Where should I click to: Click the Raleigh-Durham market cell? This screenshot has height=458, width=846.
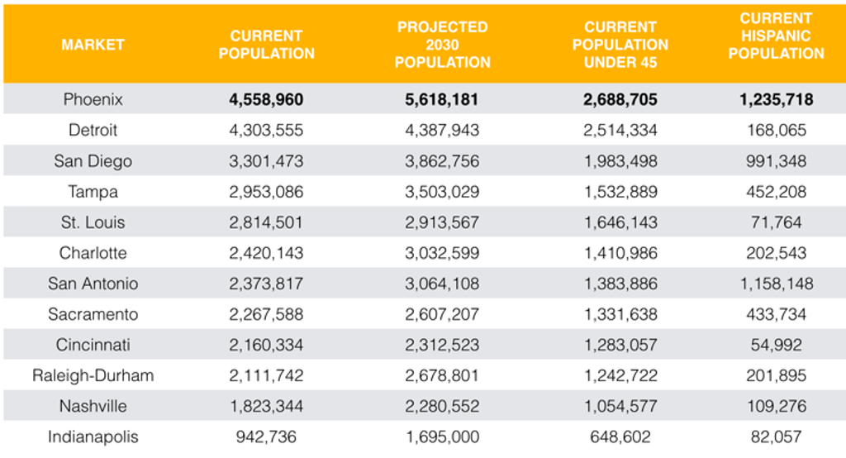click(93, 376)
